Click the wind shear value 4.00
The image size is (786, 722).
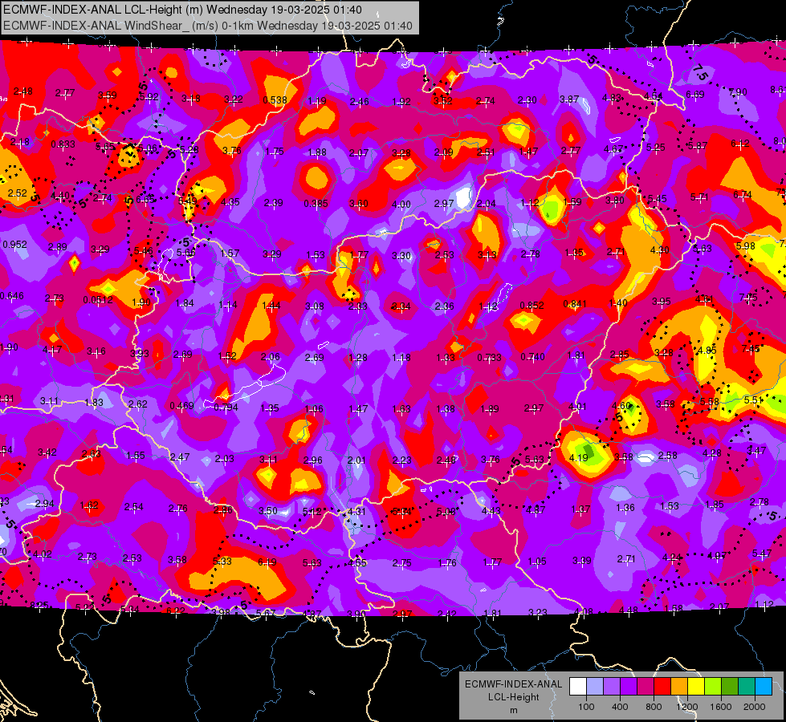(x=401, y=205)
